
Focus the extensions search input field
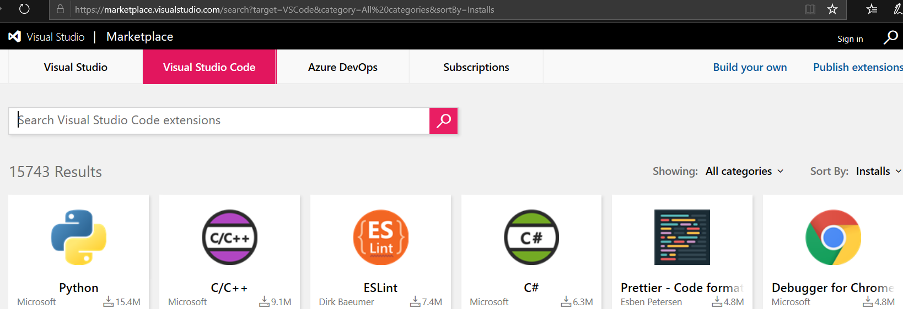coord(221,120)
